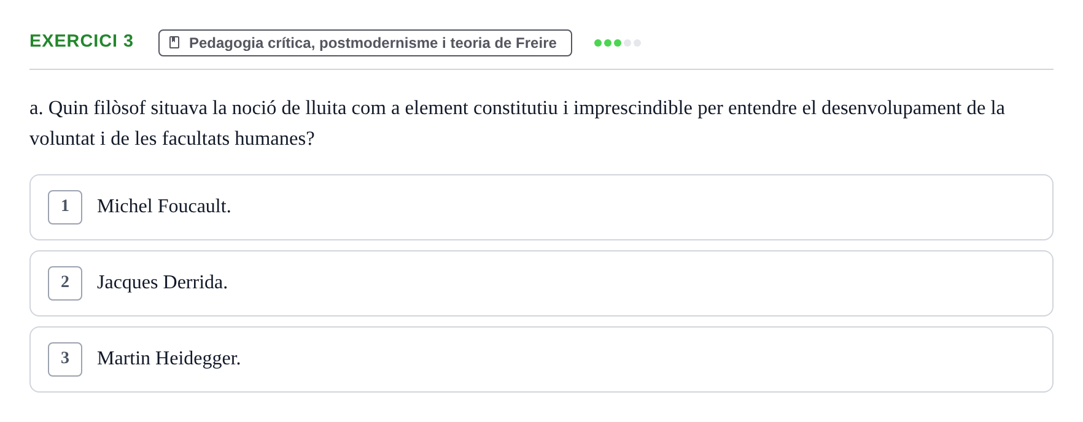The width and height of the screenshot is (1083, 422).
Task: Click the empty area of the Foucault option card
Action: click(x=639, y=207)
